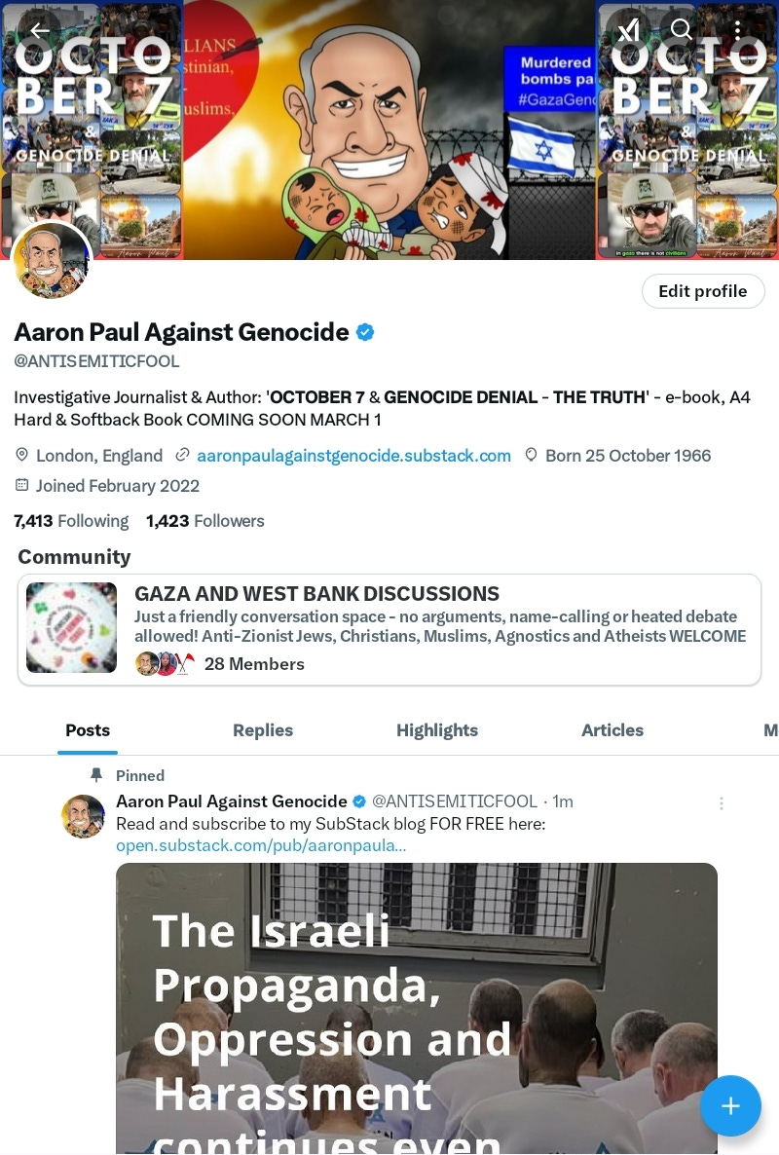Image resolution: width=779 pixels, height=1155 pixels.
Task: Tap verified badge beside profile name
Action: 365,332
